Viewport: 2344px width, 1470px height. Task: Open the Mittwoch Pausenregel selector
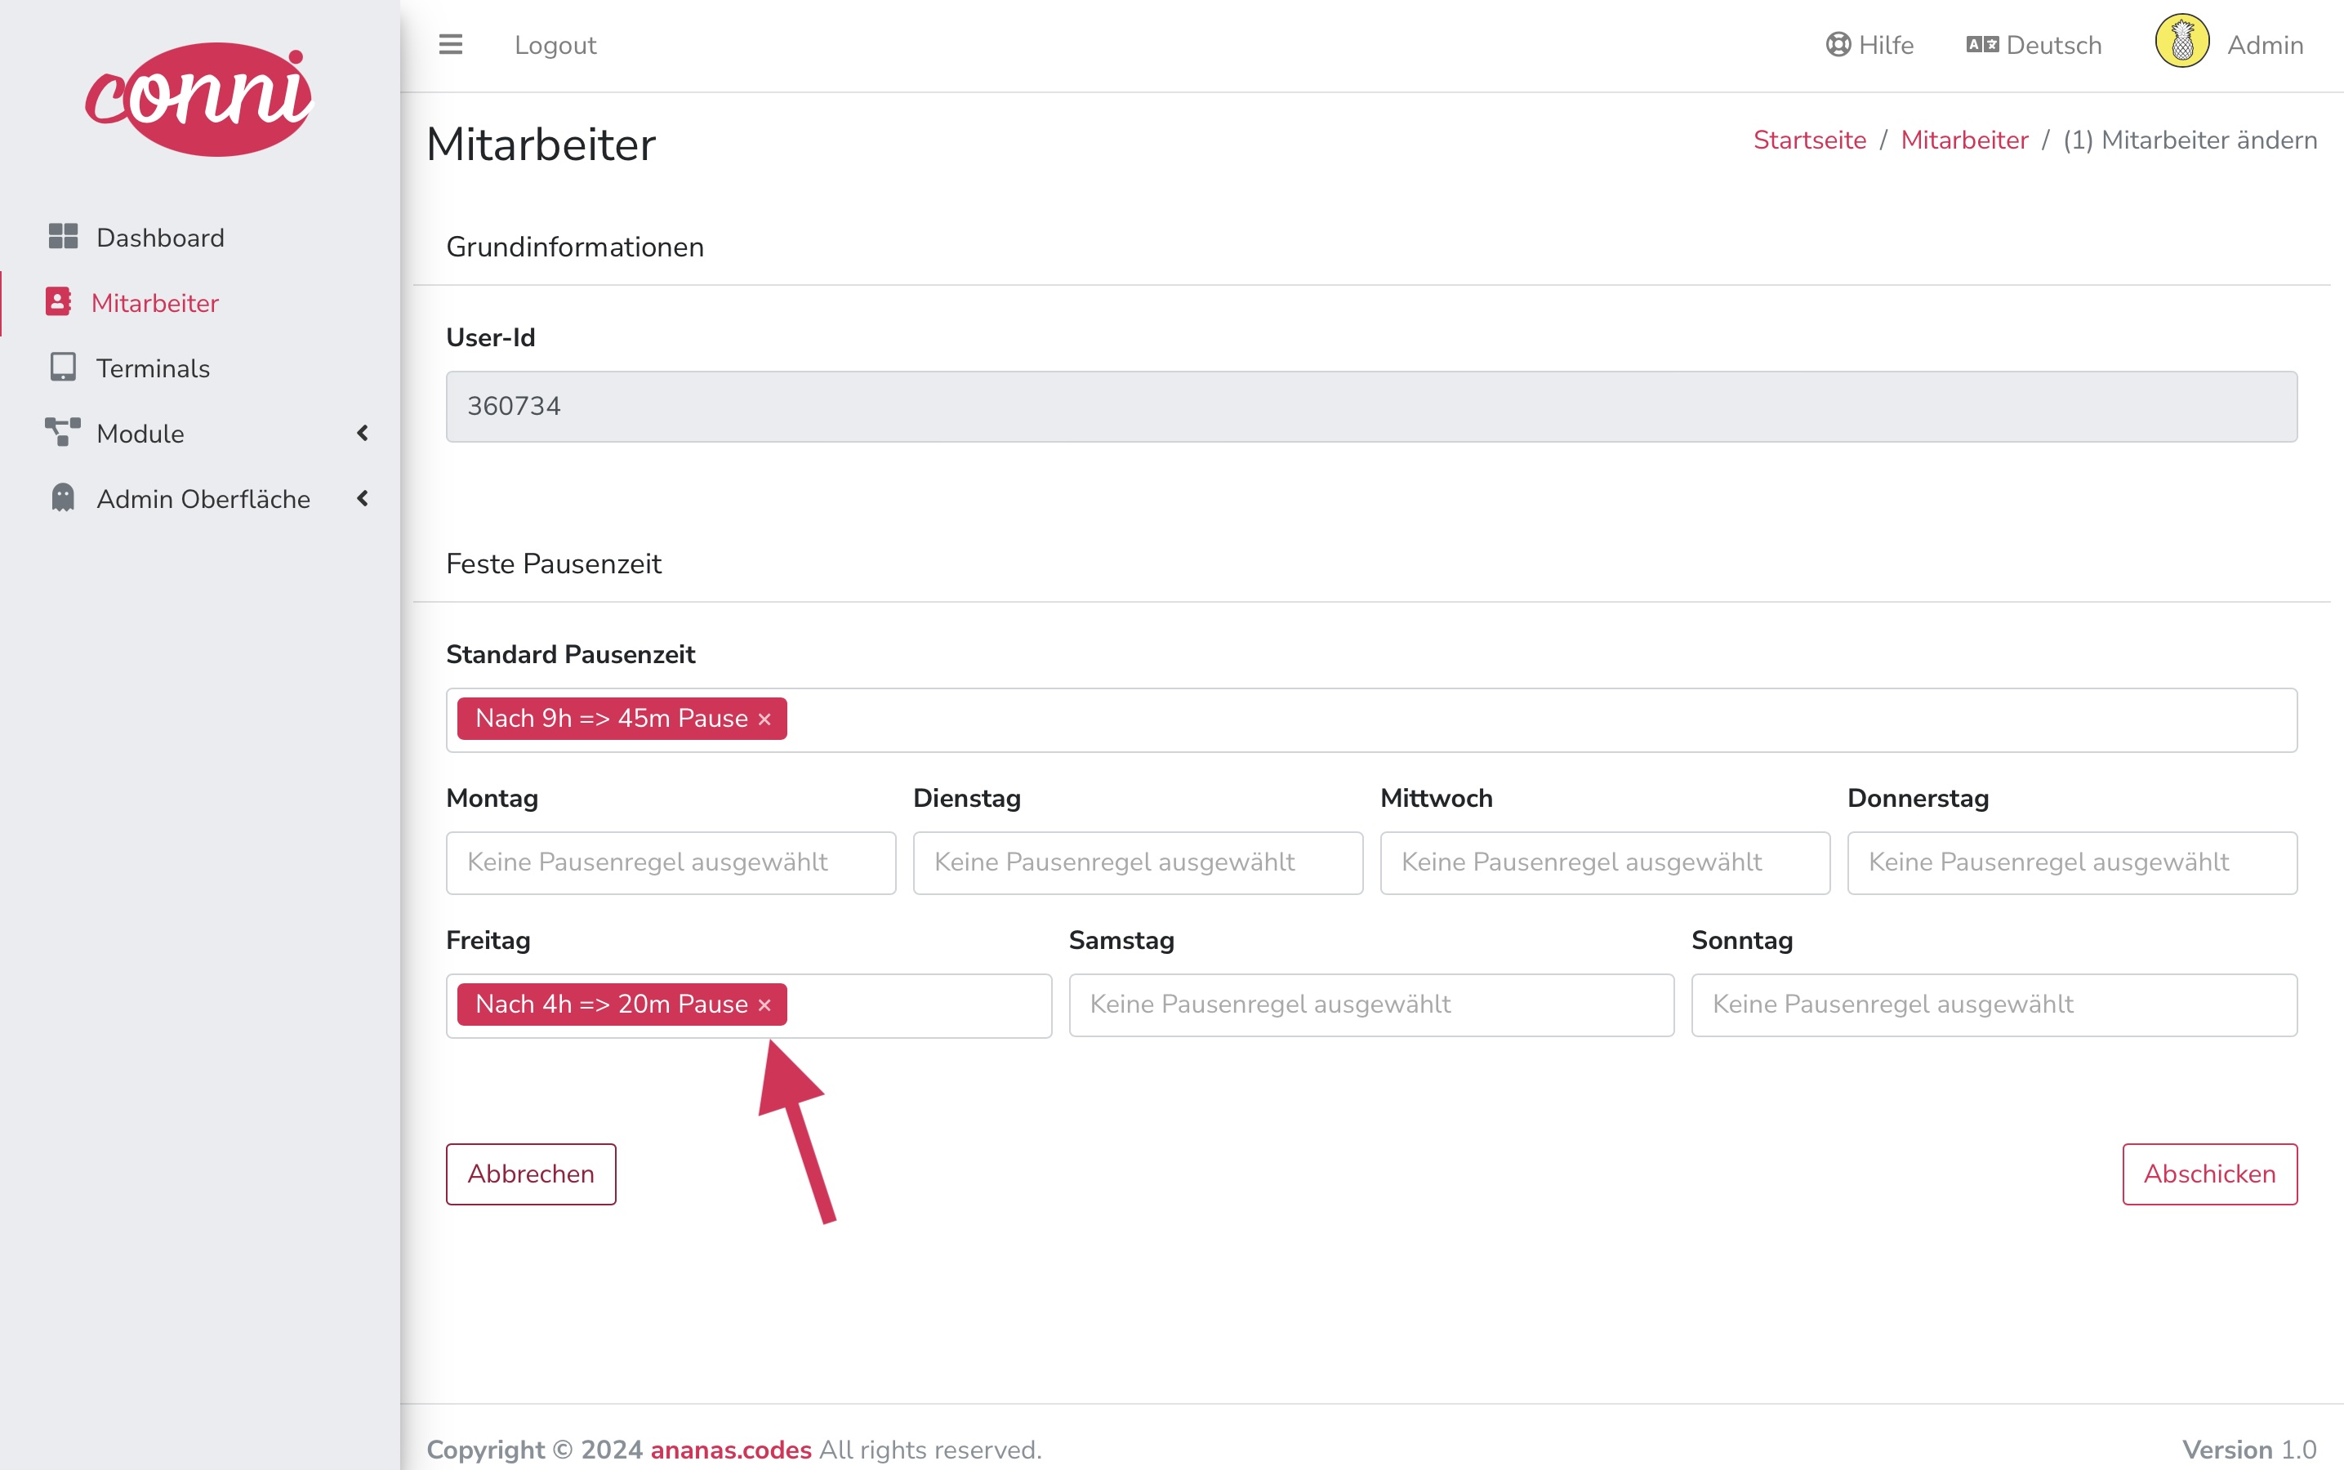click(1605, 863)
